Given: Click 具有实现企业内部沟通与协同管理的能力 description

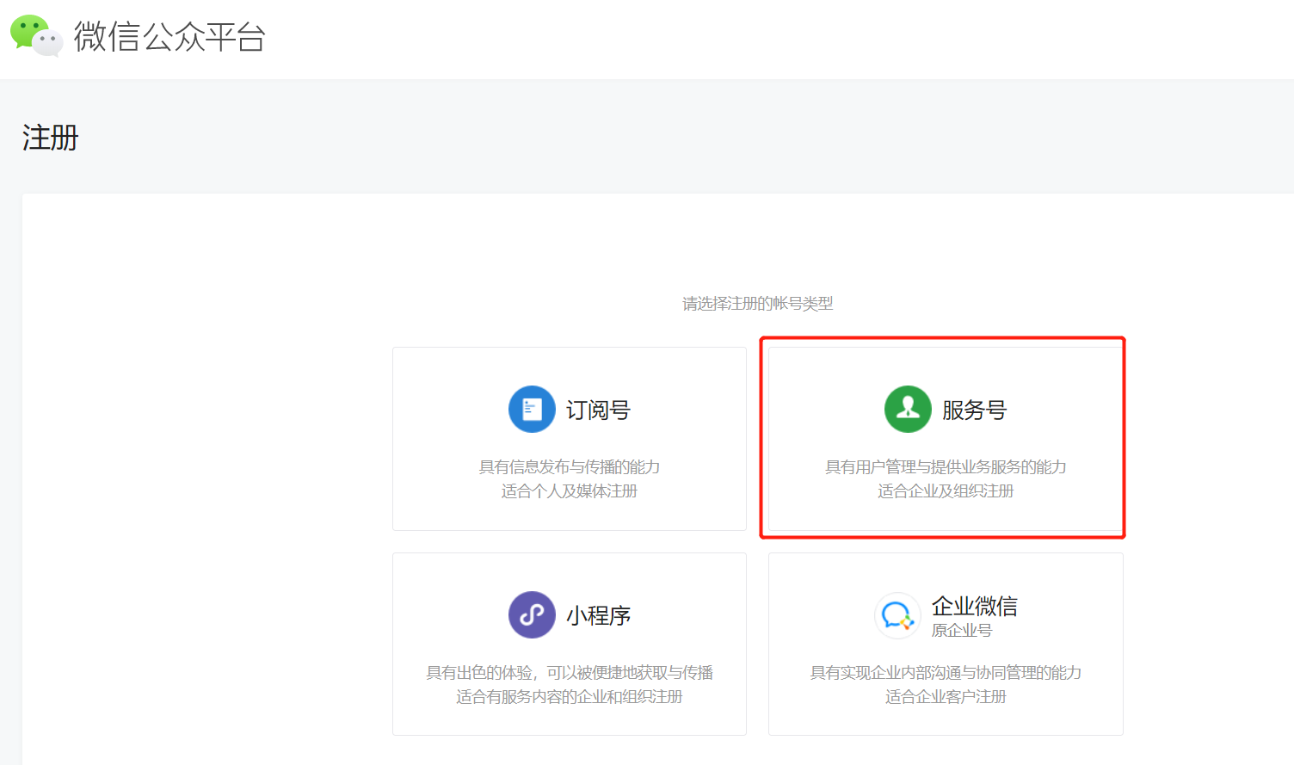Looking at the screenshot, I should click(x=946, y=673).
